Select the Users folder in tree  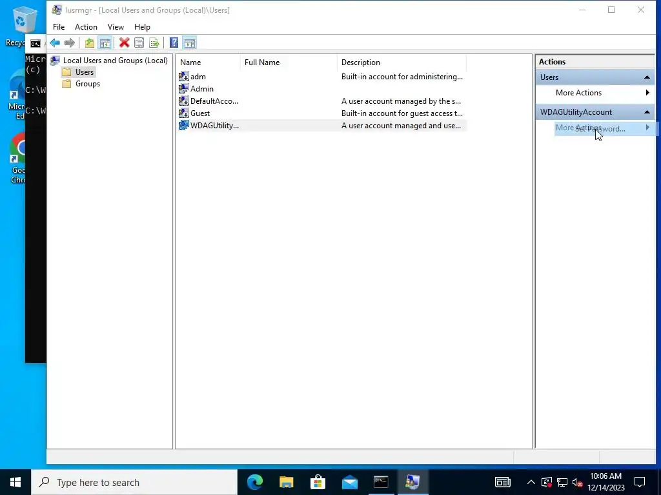pyautogui.click(x=85, y=72)
